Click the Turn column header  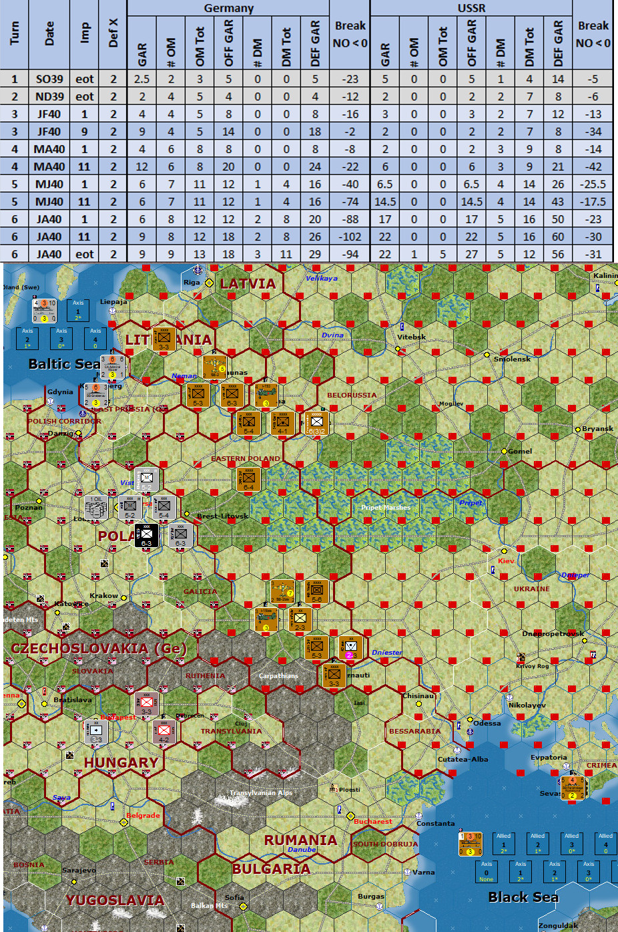tap(15, 34)
